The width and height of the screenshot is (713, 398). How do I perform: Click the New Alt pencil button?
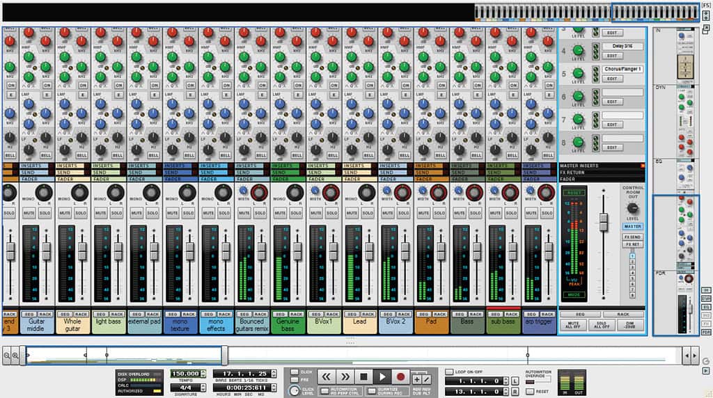(x=426, y=379)
